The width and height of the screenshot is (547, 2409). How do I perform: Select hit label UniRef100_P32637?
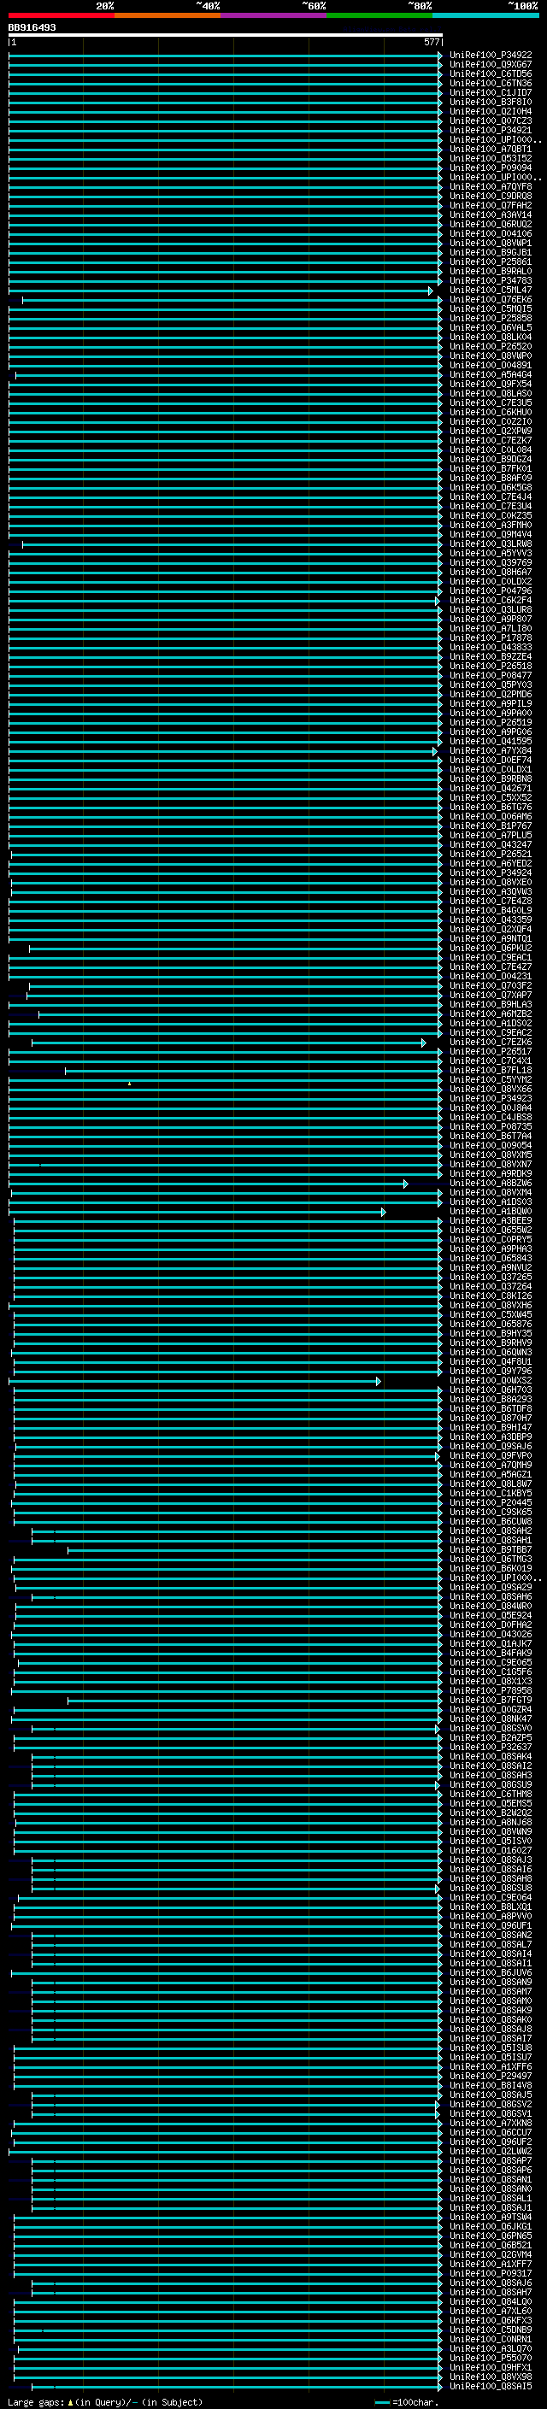point(490,1747)
